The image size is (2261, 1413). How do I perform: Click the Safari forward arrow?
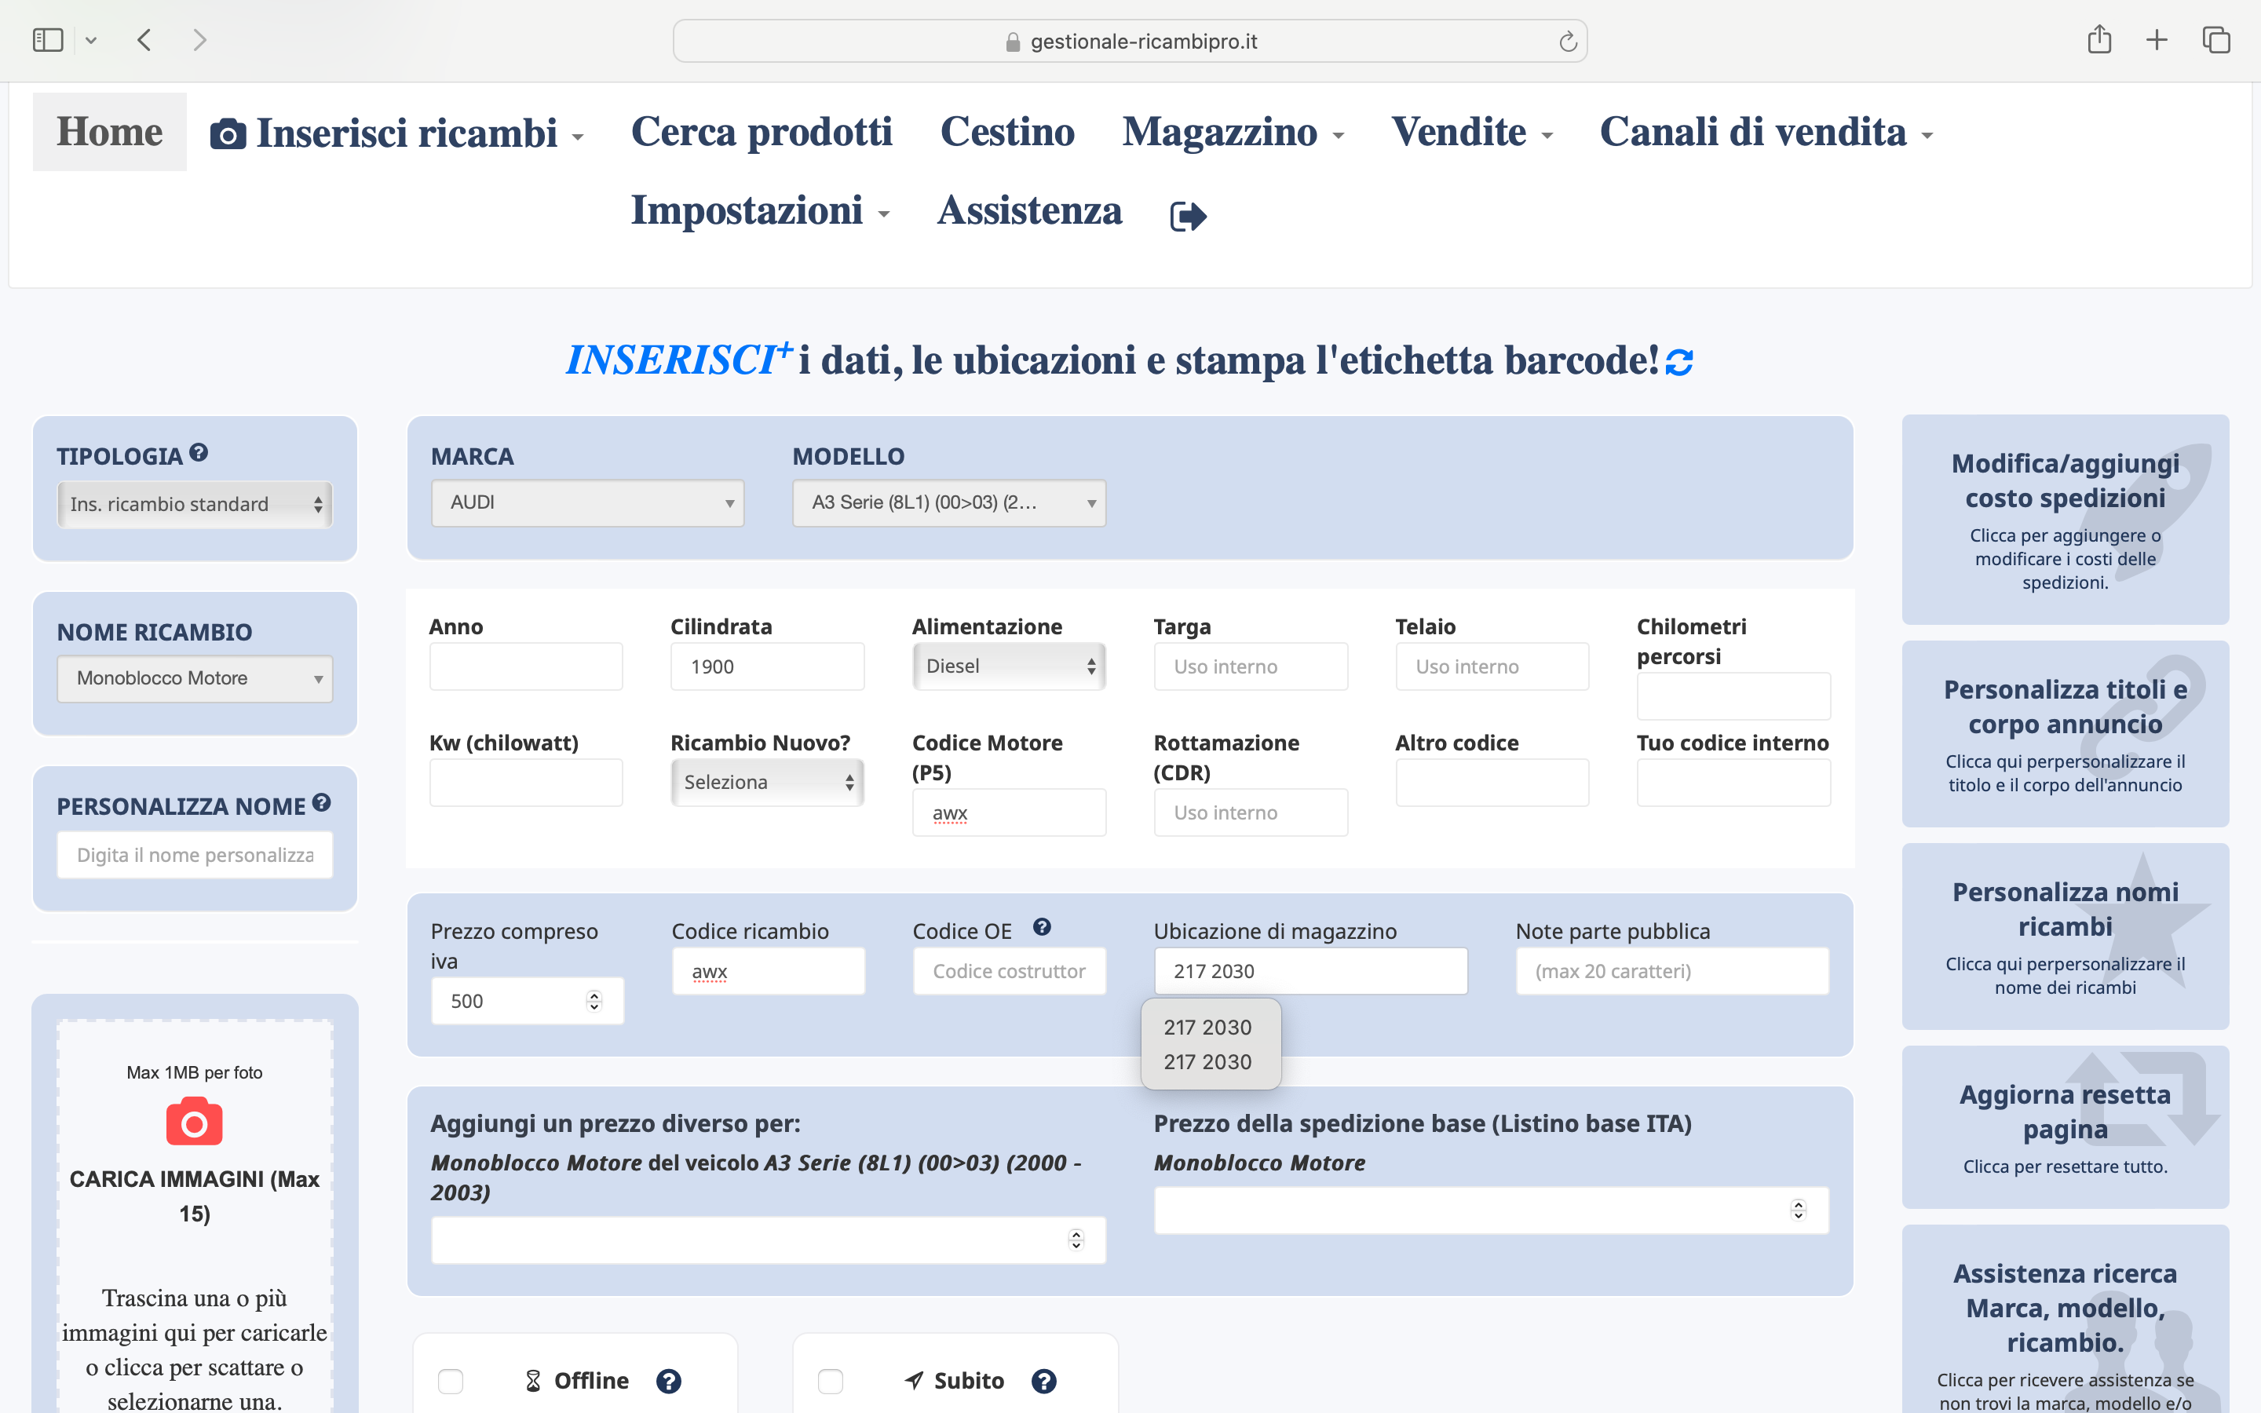[199, 40]
